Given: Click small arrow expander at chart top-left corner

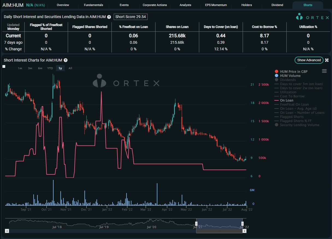Looking at the screenshot, I should tap(4, 66).
